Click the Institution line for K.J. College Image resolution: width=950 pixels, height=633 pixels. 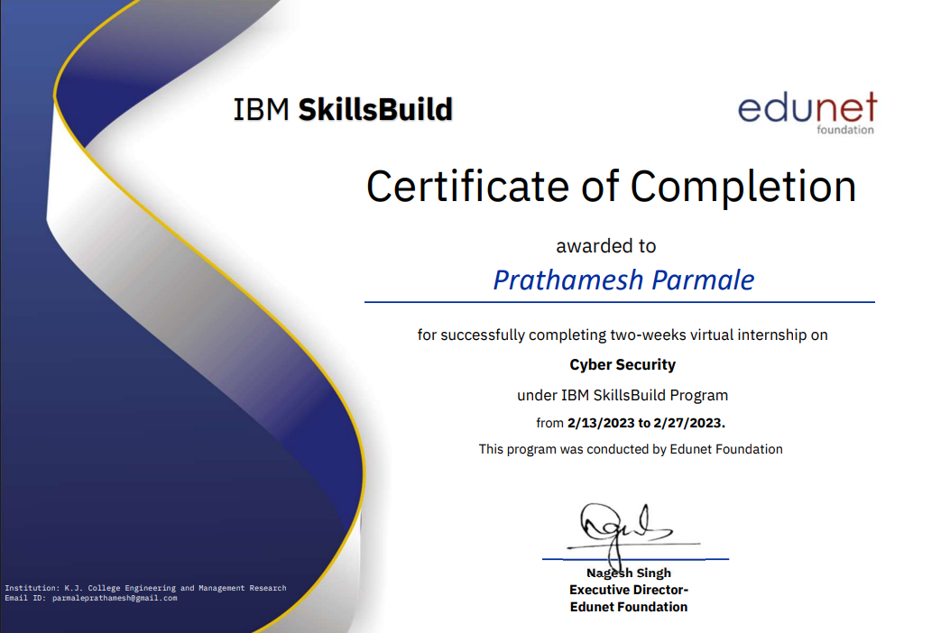tap(145, 588)
